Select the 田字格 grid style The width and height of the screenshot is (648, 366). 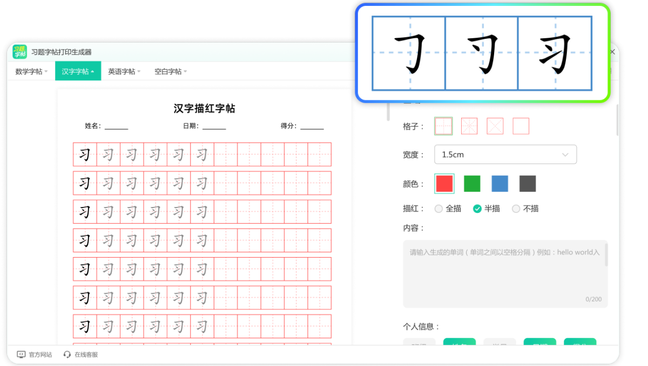pyautogui.click(x=443, y=126)
